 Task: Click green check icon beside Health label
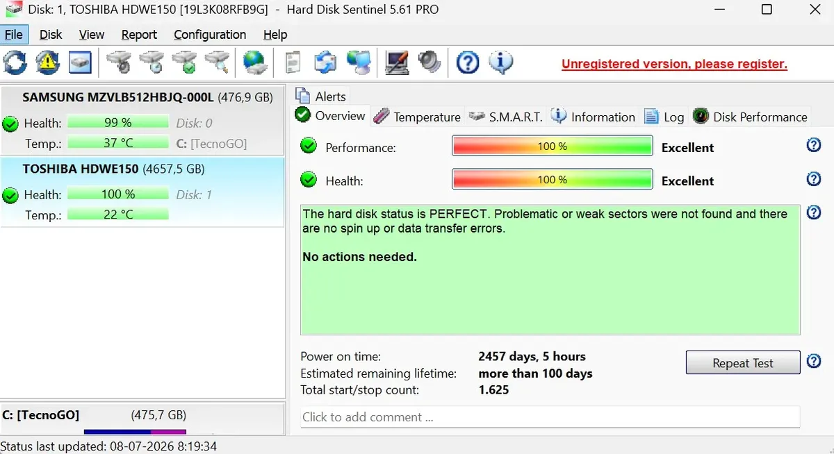(x=308, y=180)
